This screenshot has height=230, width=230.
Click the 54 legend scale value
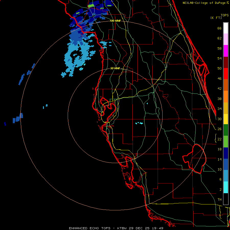pyautogui.click(x=220, y=58)
